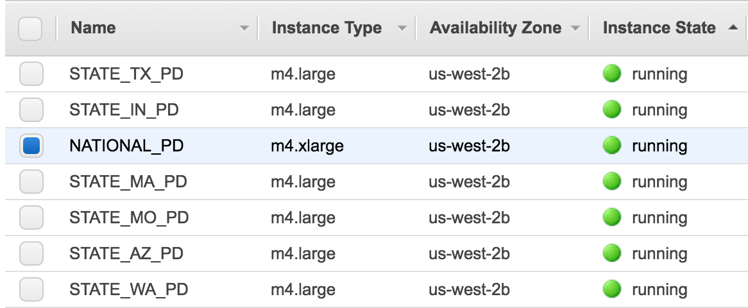Click the green status dot for STATE_MA_PD
Screen dimensions: 748x308
611,182
